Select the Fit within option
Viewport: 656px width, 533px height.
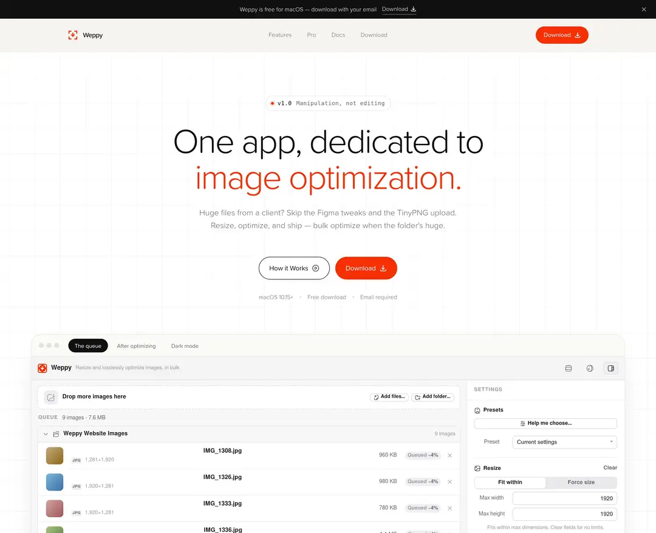510,483
